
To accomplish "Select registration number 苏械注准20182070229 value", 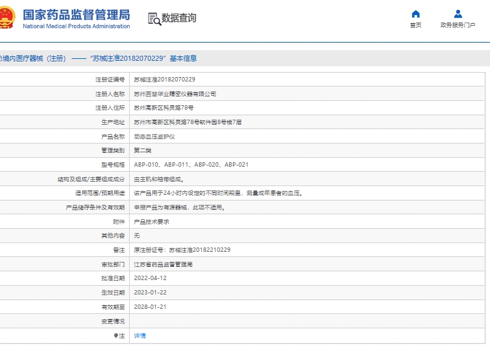I will [164, 80].
